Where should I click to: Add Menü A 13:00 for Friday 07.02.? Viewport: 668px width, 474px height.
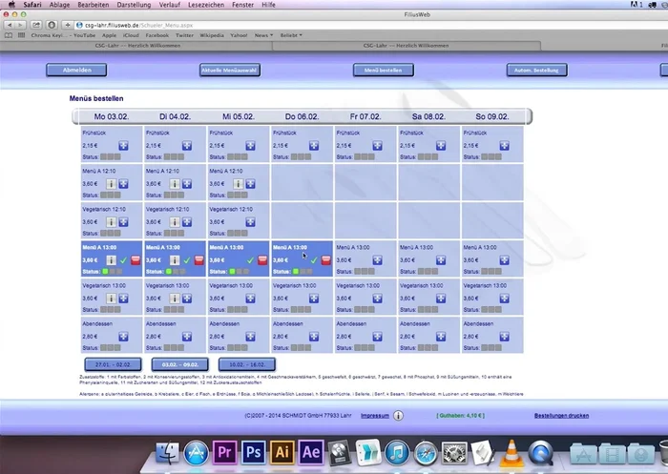point(377,259)
